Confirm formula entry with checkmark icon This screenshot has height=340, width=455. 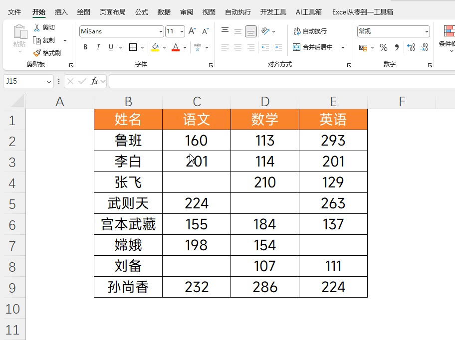click(82, 81)
